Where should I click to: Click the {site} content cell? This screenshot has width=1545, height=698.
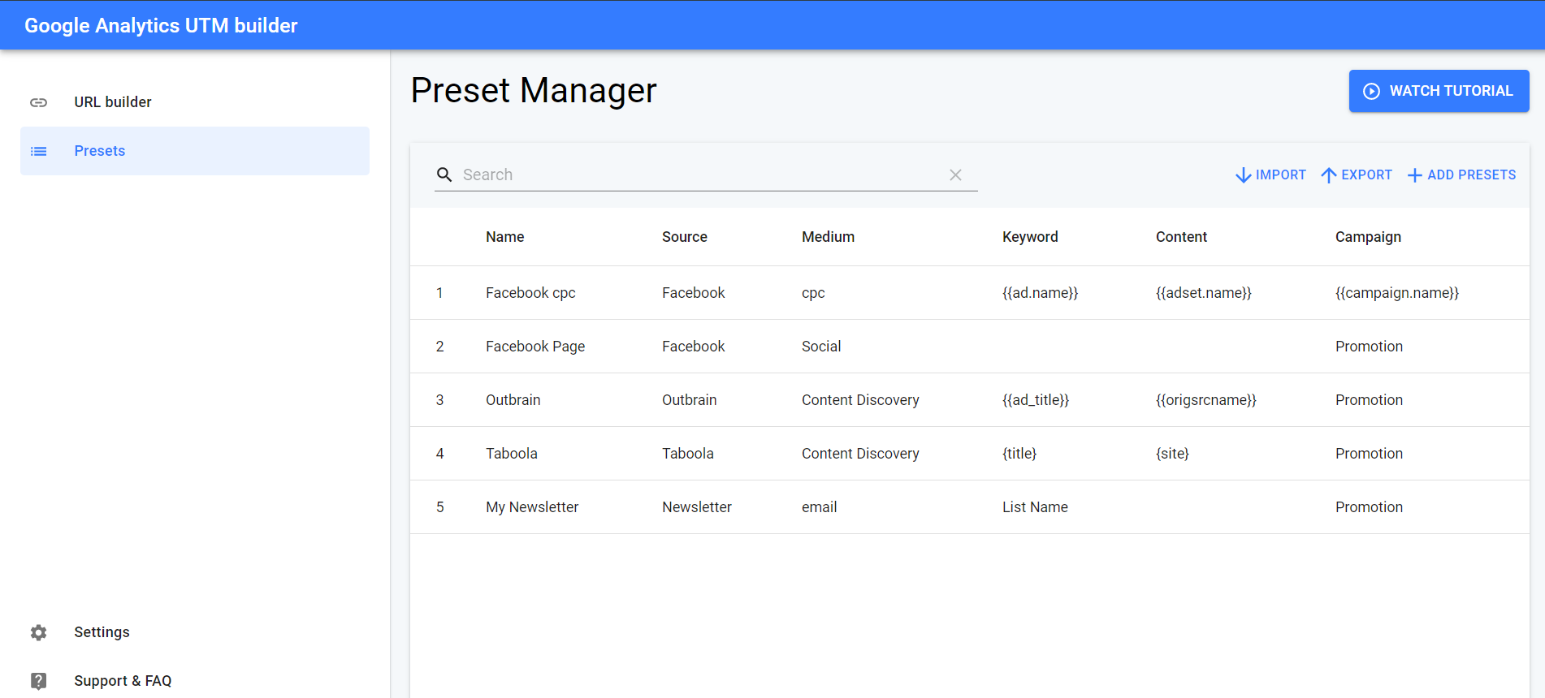(1172, 454)
